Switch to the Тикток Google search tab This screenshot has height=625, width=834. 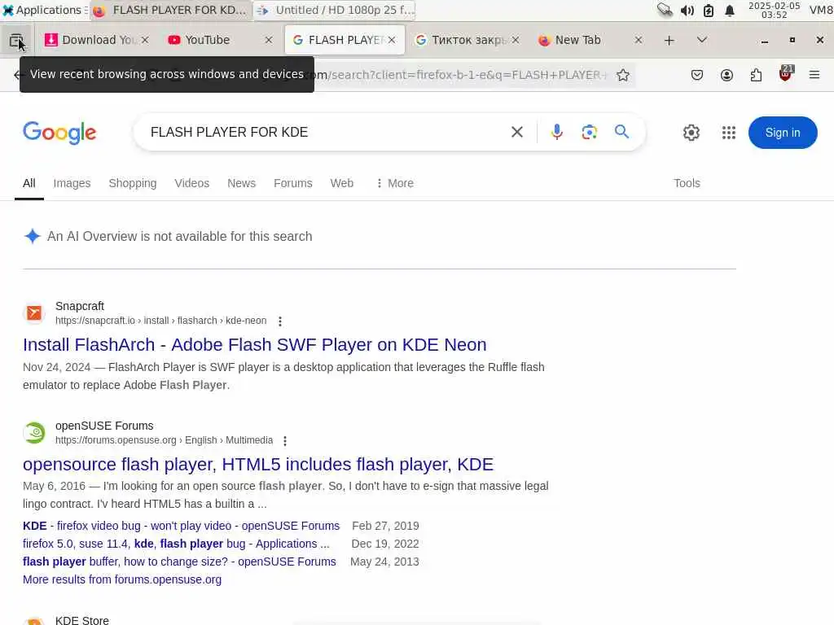[459, 41]
